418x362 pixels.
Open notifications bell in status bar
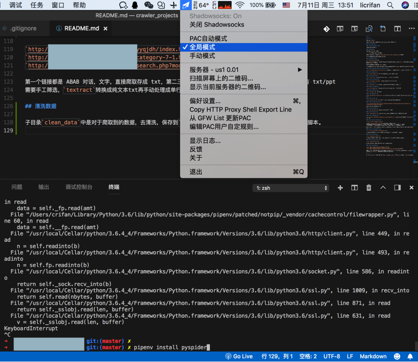point(410,357)
